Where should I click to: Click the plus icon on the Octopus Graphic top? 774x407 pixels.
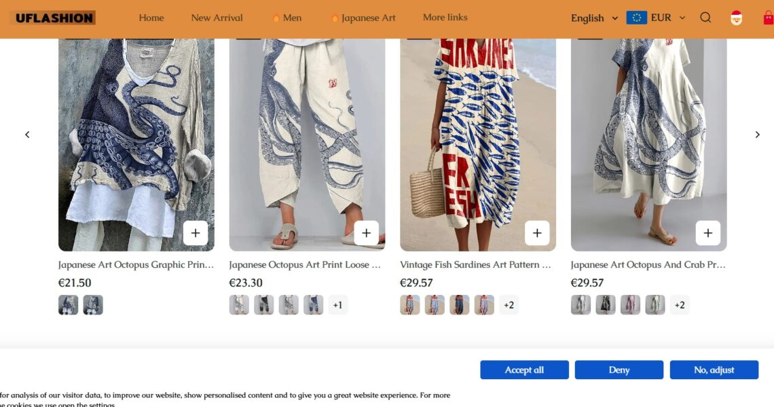195,232
